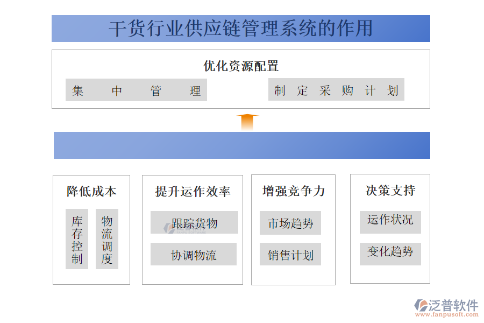Image resolution: width=484 pixels, height=323 pixels.
Task: Click the 运作状况 box
Action: click(x=390, y=222)
